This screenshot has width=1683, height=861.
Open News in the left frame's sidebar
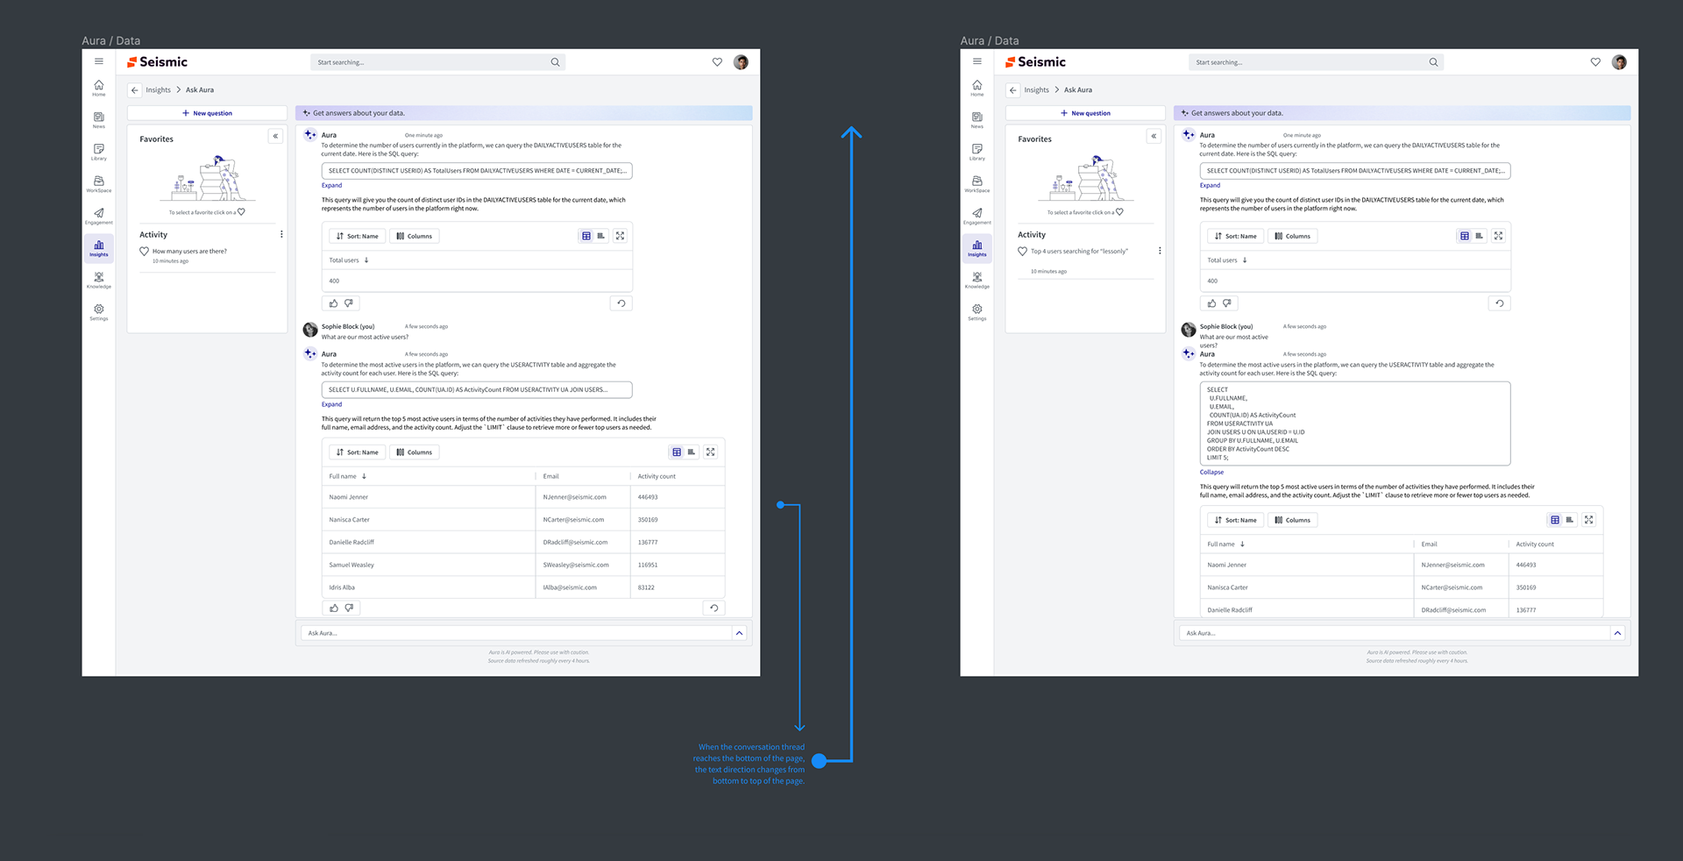pyautogui.click(x=99, y=120)
